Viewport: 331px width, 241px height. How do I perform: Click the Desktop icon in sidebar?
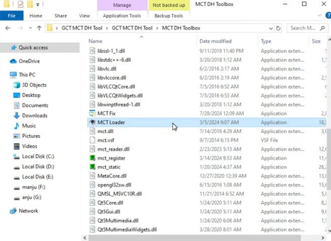coord(17,95)
